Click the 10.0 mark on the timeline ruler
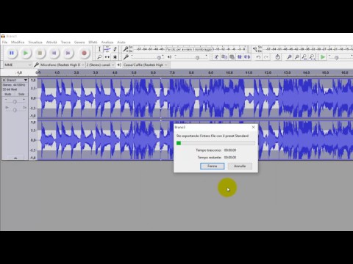Viewport: 353px width, 264px height. pos(229,73)
